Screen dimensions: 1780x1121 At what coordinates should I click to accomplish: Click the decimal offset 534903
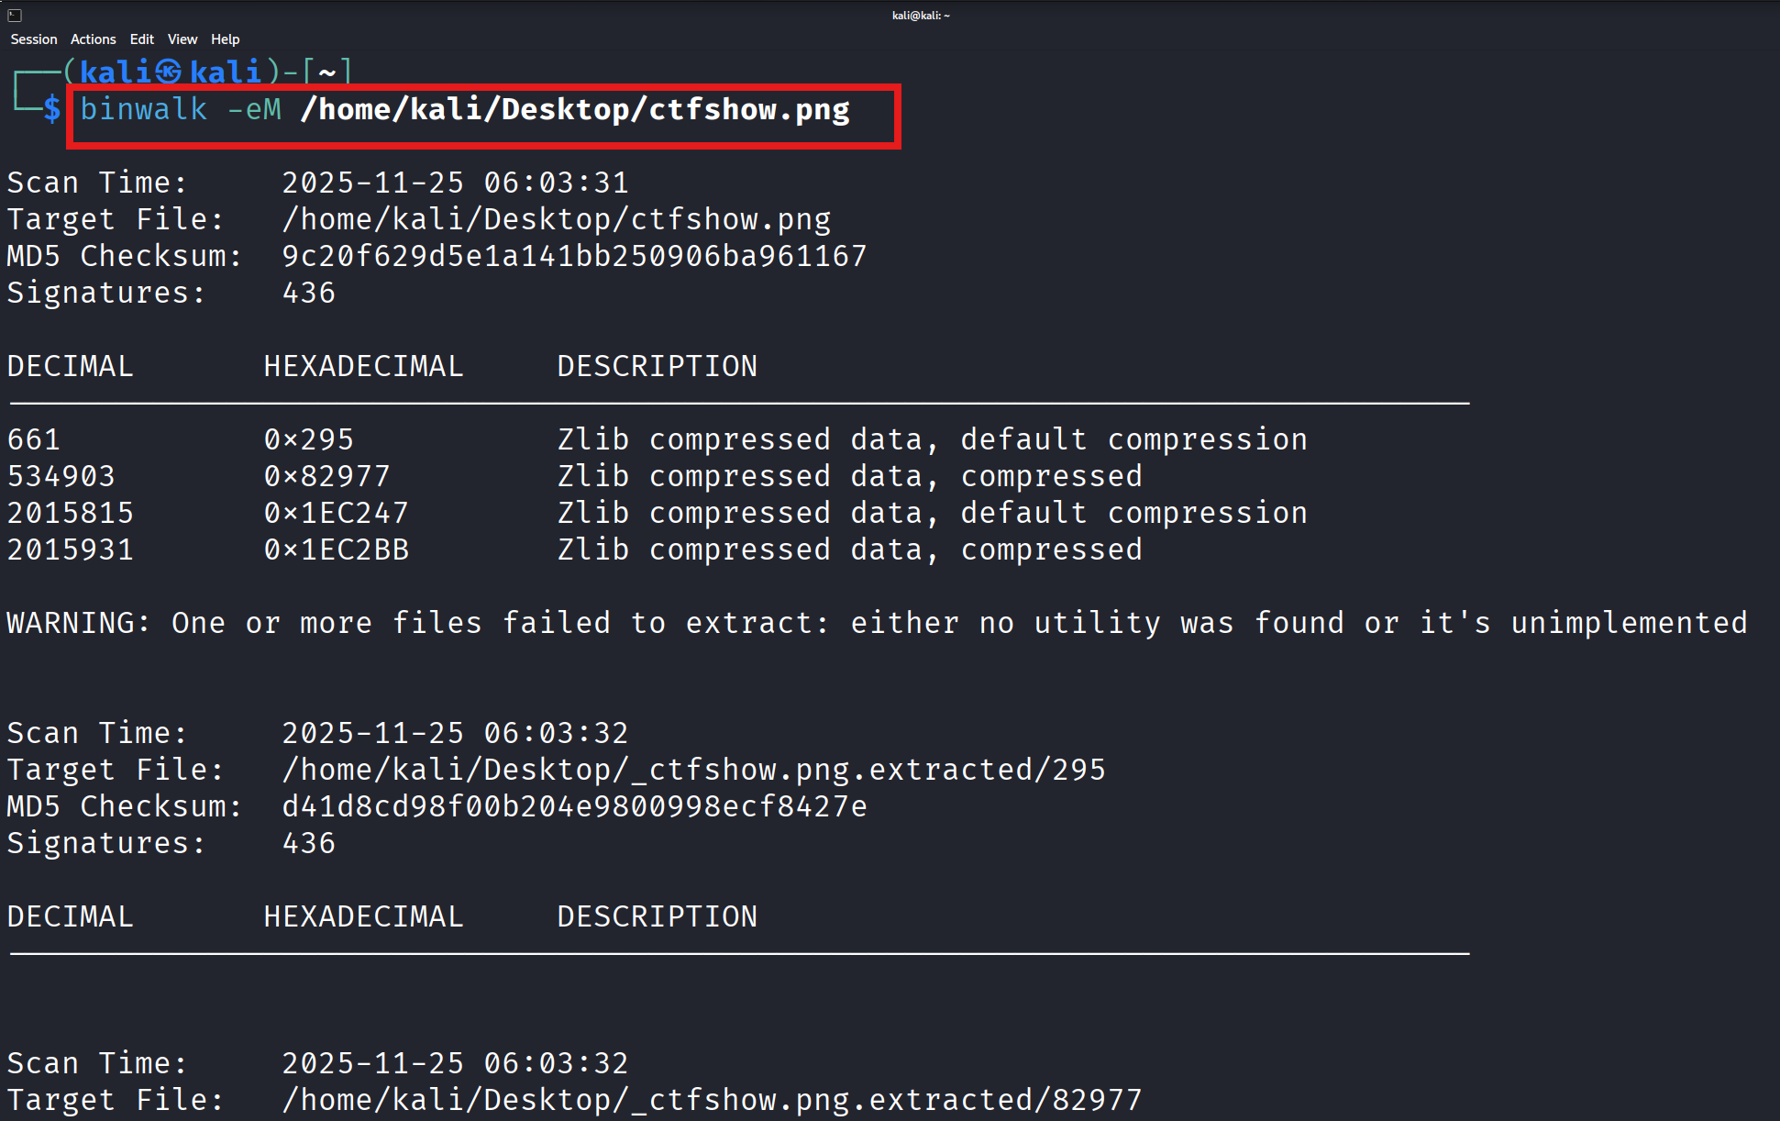pyautogui.click(x=61, y=476)
